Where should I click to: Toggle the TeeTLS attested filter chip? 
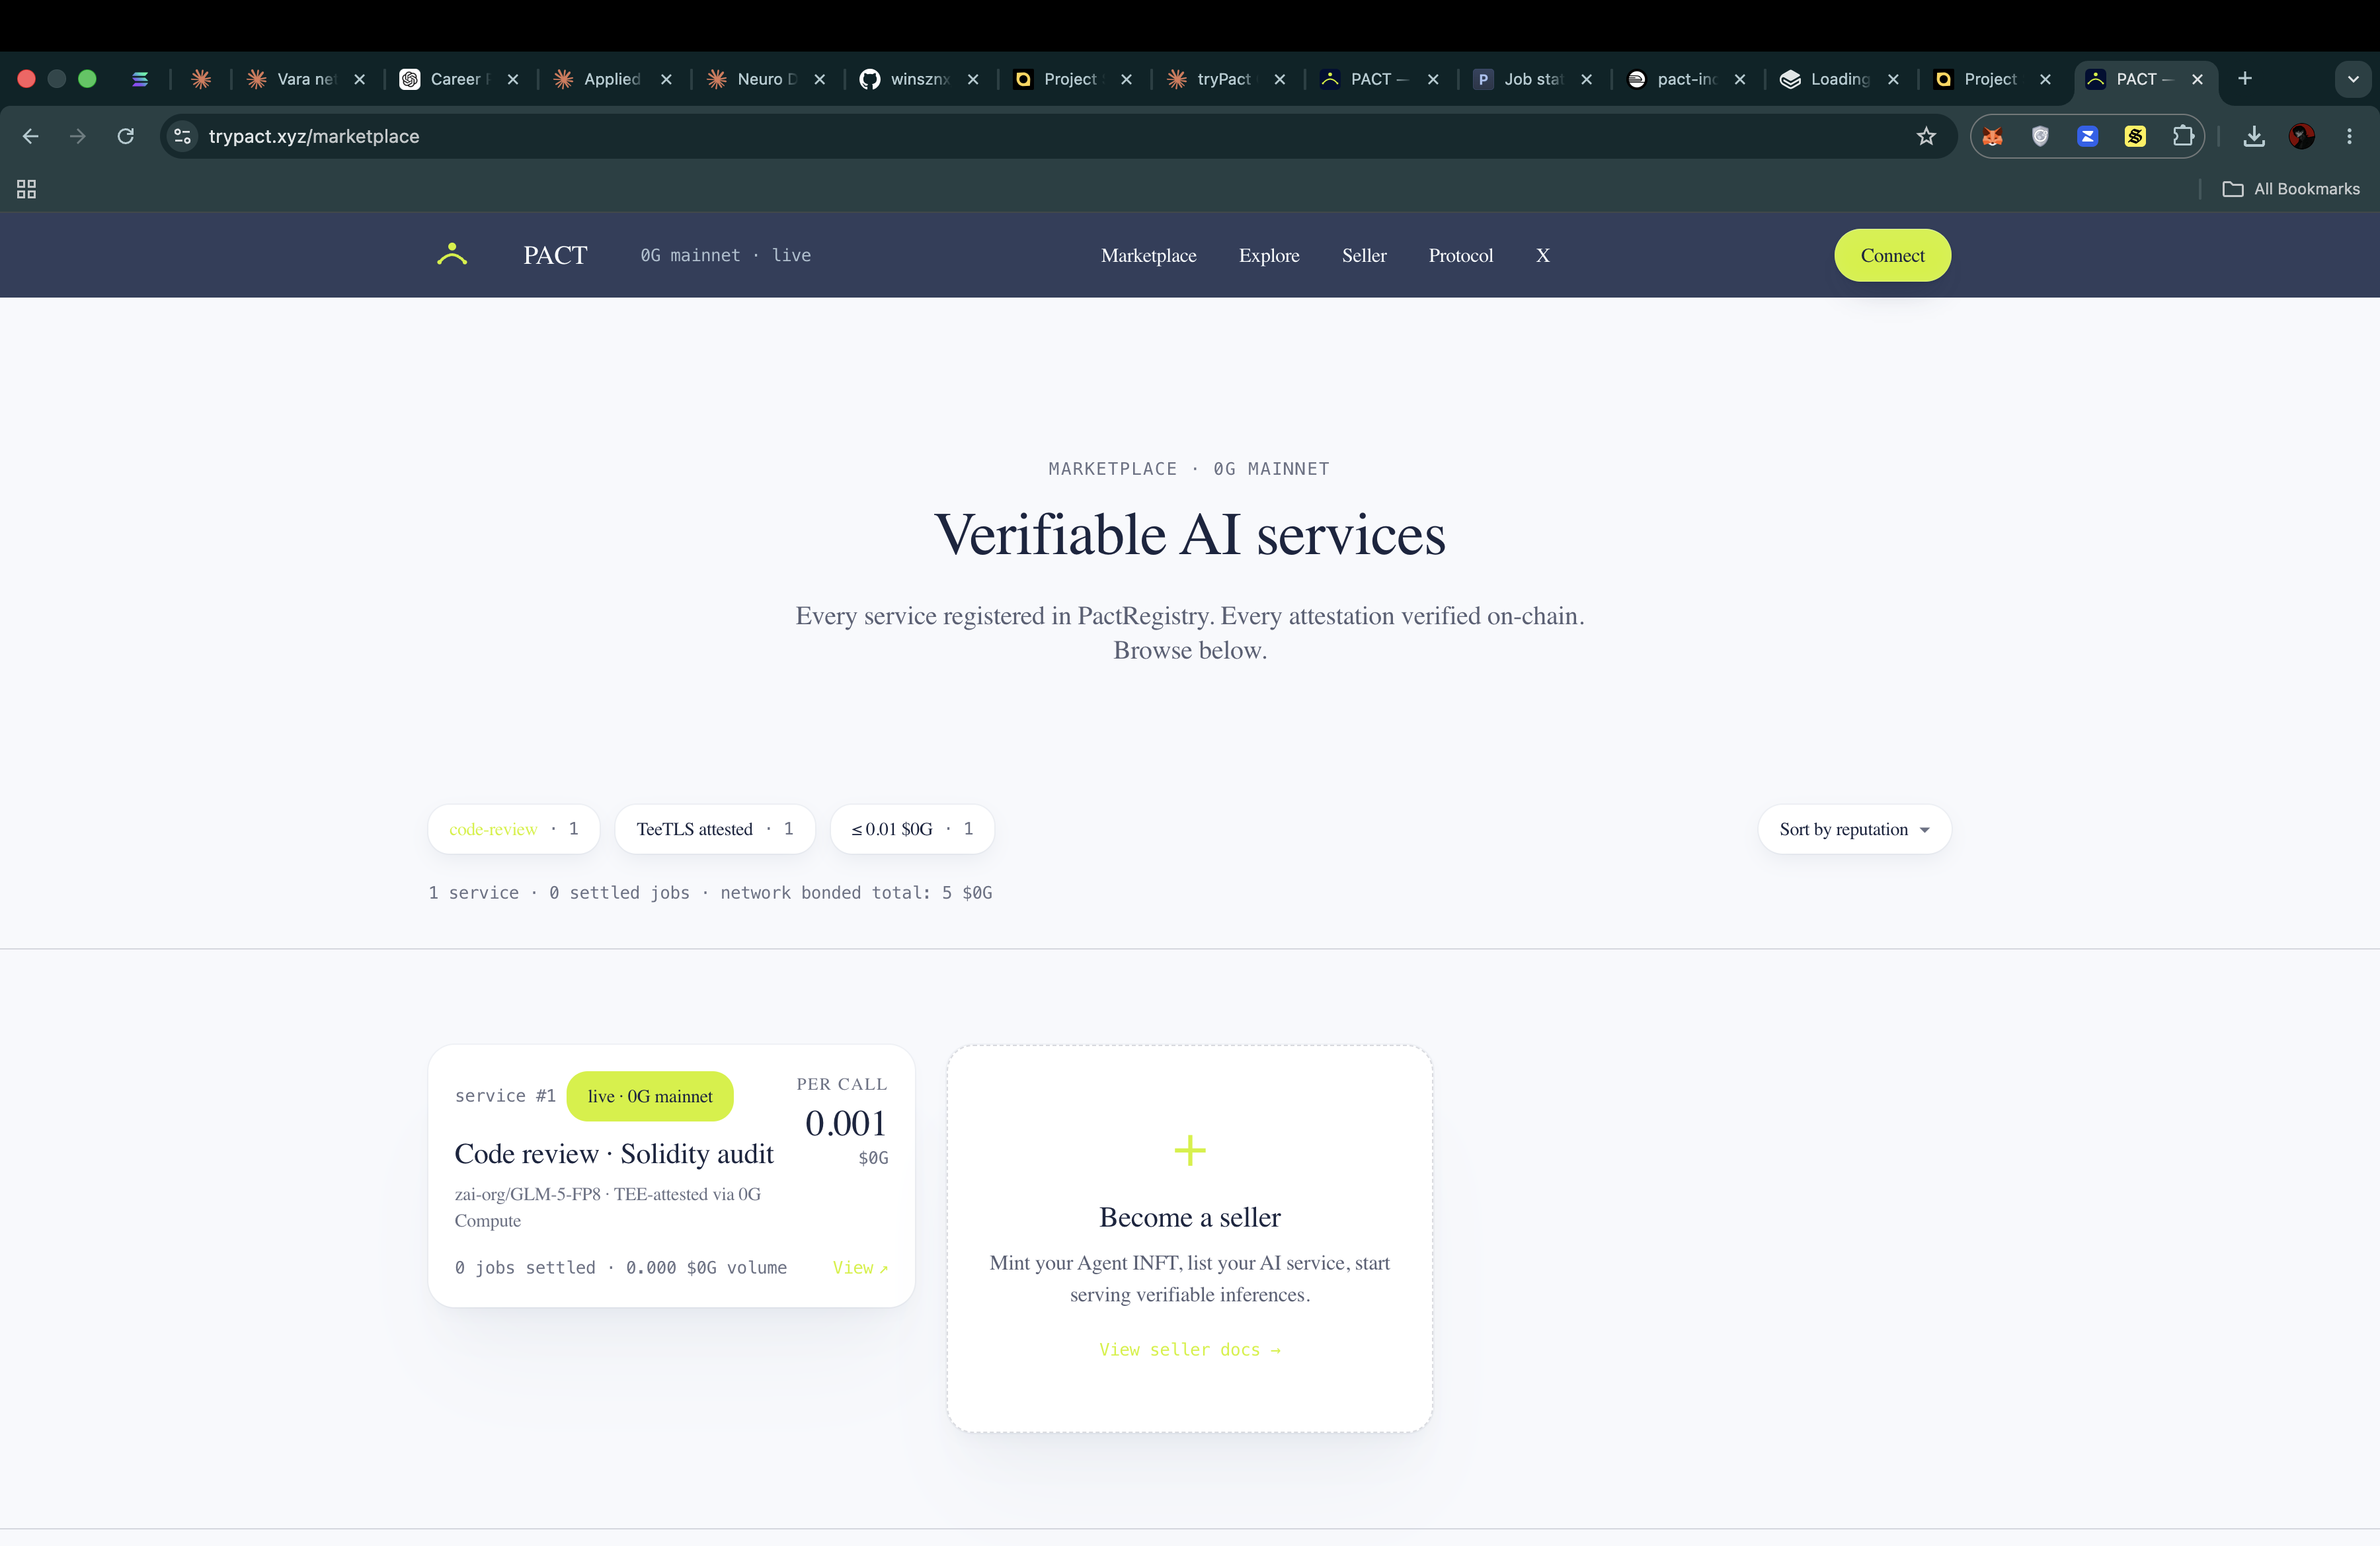pyautogui.click(x=715, y=829)
